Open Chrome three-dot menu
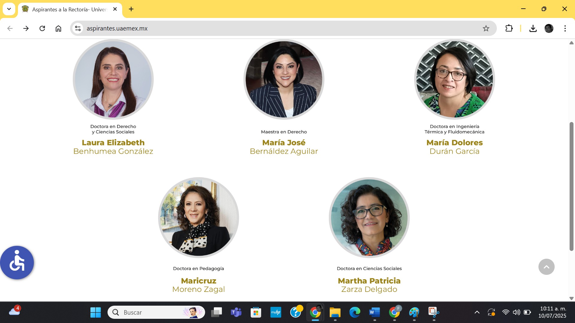575x323 pixels. pyautogui.click(x=565, y=28)
